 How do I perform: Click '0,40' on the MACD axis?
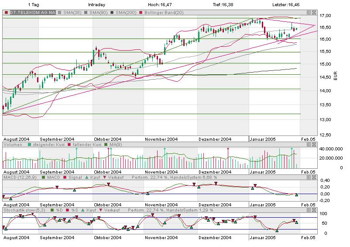point(325,181)
